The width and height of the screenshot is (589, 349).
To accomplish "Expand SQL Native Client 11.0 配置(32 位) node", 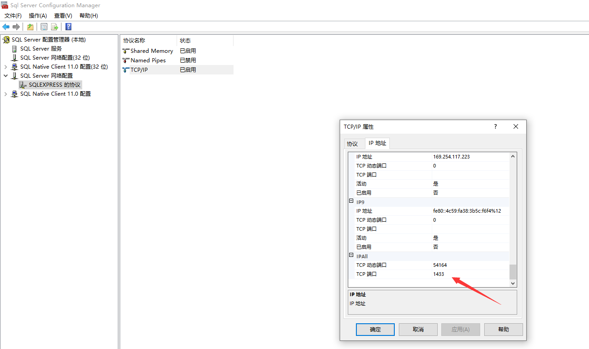I will (x=5, y=66).
